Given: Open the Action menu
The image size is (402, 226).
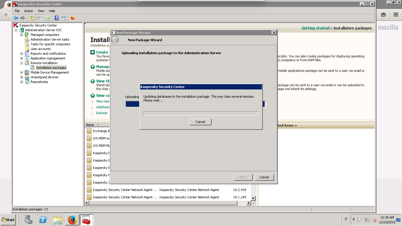Looking at the screenshot, I should 29,11.
